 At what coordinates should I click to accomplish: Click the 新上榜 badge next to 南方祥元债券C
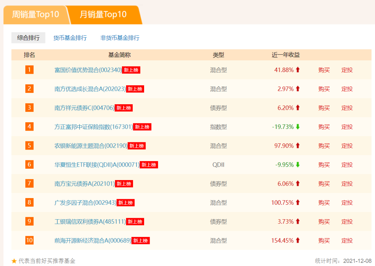123,108
